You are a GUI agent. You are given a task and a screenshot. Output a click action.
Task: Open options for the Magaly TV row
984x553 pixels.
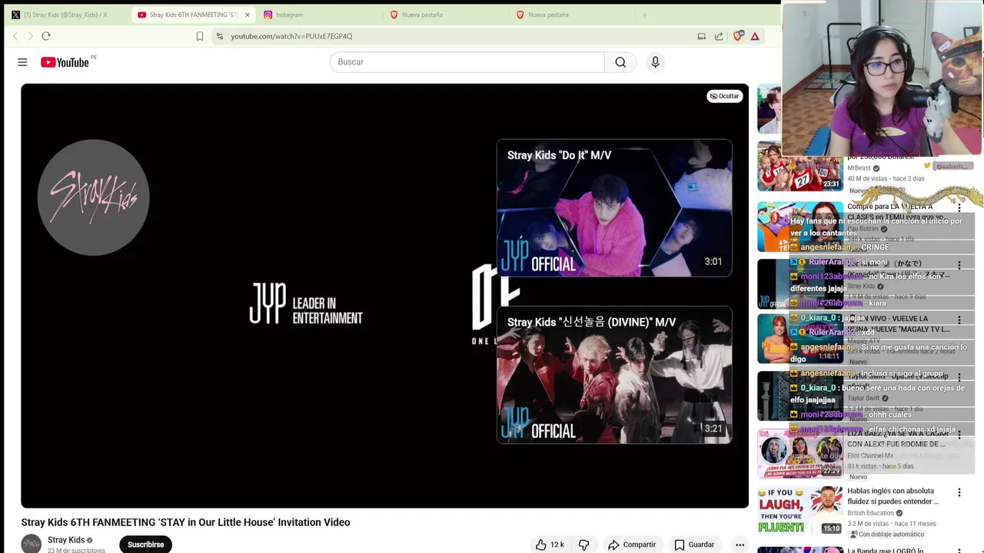(x=959, y=320)
